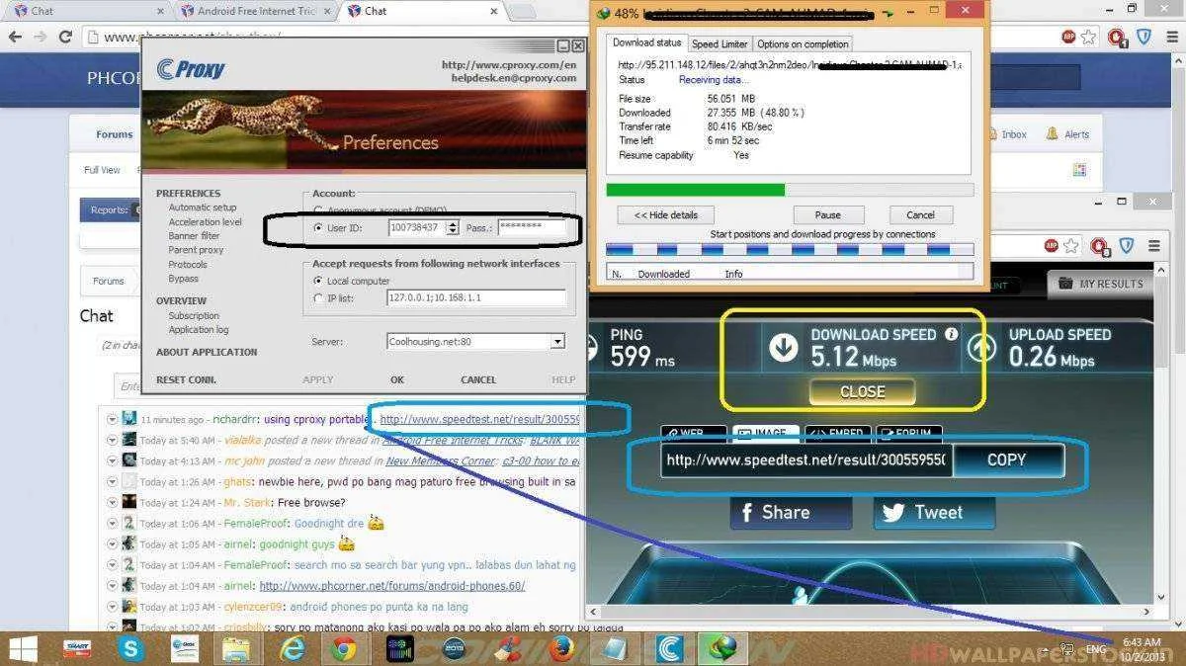
Task: Click the Speedtest result URL field
Action: pyautogui.click(x=805, y=459)
